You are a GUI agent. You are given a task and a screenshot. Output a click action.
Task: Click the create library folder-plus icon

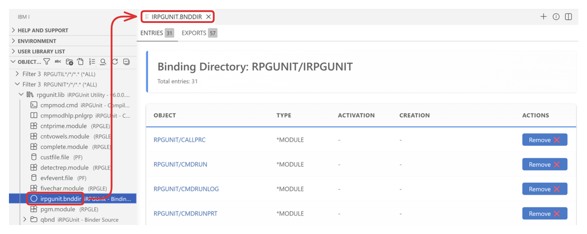(x=69, y=62)
